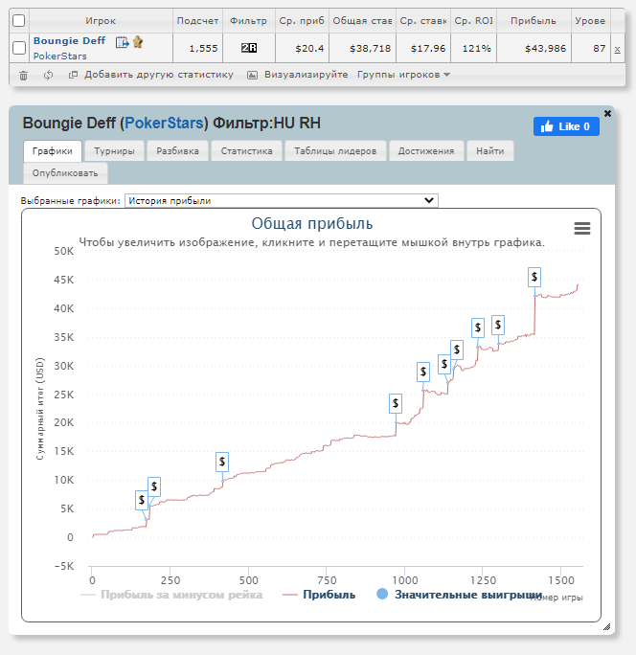636x655 pixels.
Task: Click the $ marker at the chart's peak
Action: click(x=534, y=276)
